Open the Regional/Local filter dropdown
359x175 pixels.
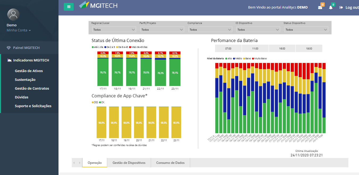(114, 30)
